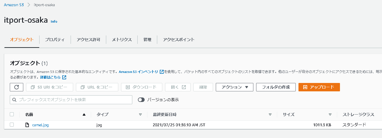Open the アクセス許可 tab
Image resolution: width=382 pixels, height=138 pixels.
pyautogui.click(x=88, y=40)
